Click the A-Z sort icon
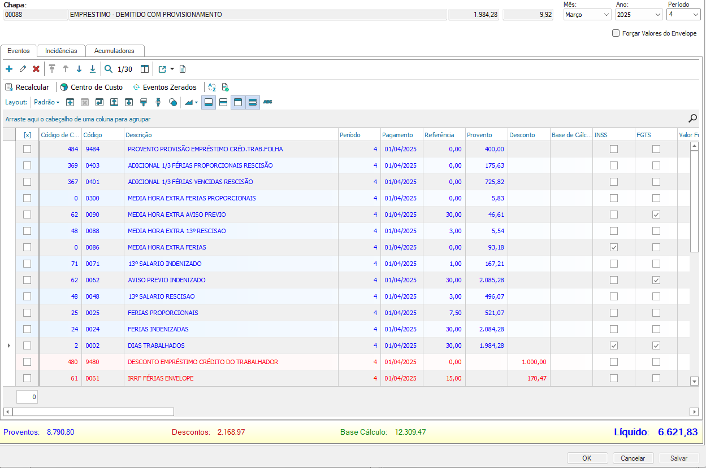 [212, 87]
